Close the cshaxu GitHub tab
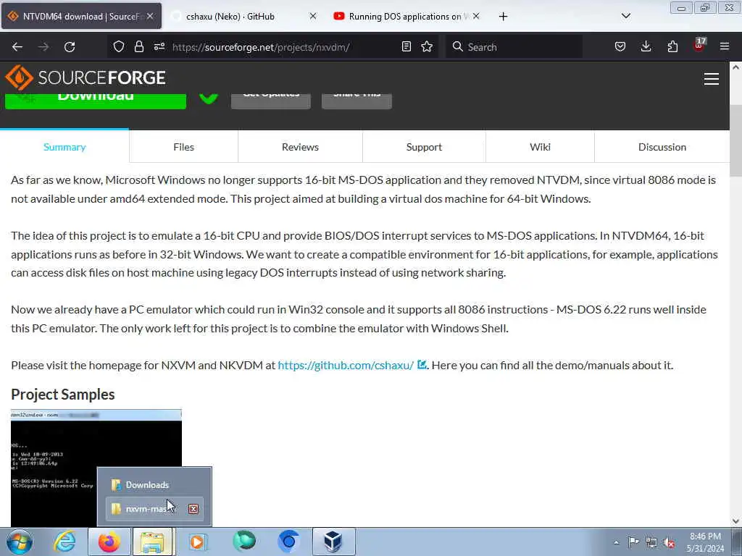This screenshot has height=556, width=742. click(x=313, y=16)
